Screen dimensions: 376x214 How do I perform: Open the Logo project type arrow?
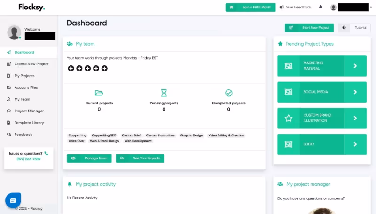tap(355, 144)
